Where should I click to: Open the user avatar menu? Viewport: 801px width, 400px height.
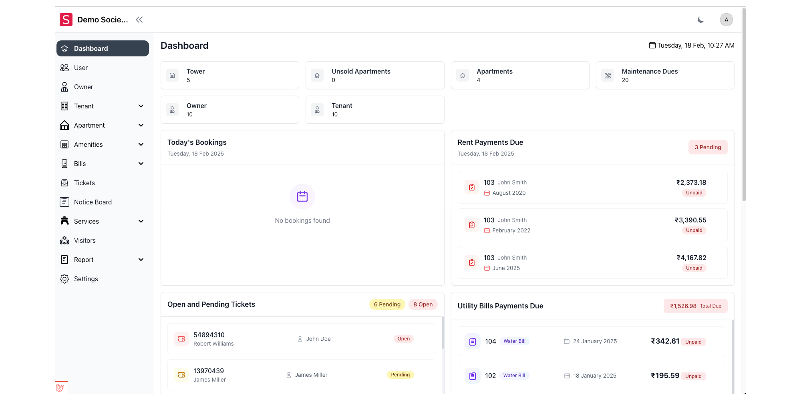[x=726, y=20]
